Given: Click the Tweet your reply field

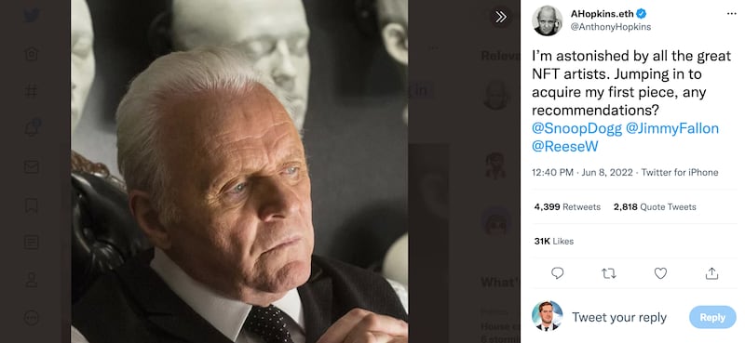Looking at the screenshot, I should [619, 317].
